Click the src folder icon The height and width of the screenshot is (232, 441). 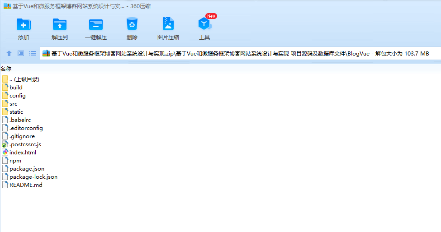point(5,104)
